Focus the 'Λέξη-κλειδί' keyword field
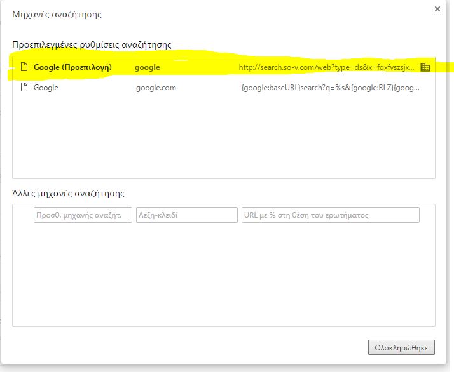This screenshot has height=372, width=454. (187, 215)
